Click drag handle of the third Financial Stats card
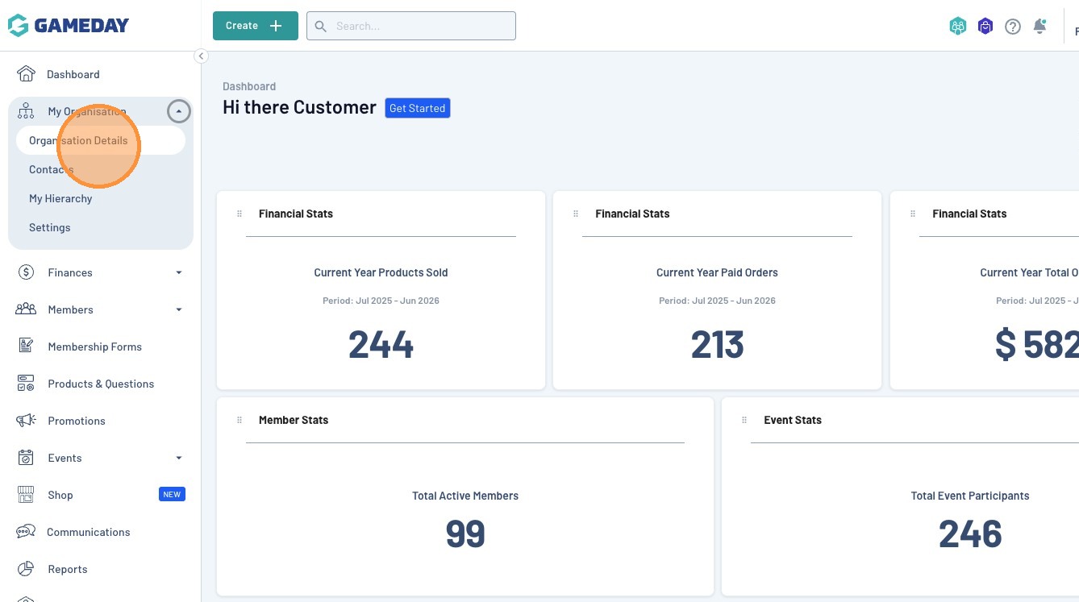This screenshot has height=602, width=1079. point(913,214)
